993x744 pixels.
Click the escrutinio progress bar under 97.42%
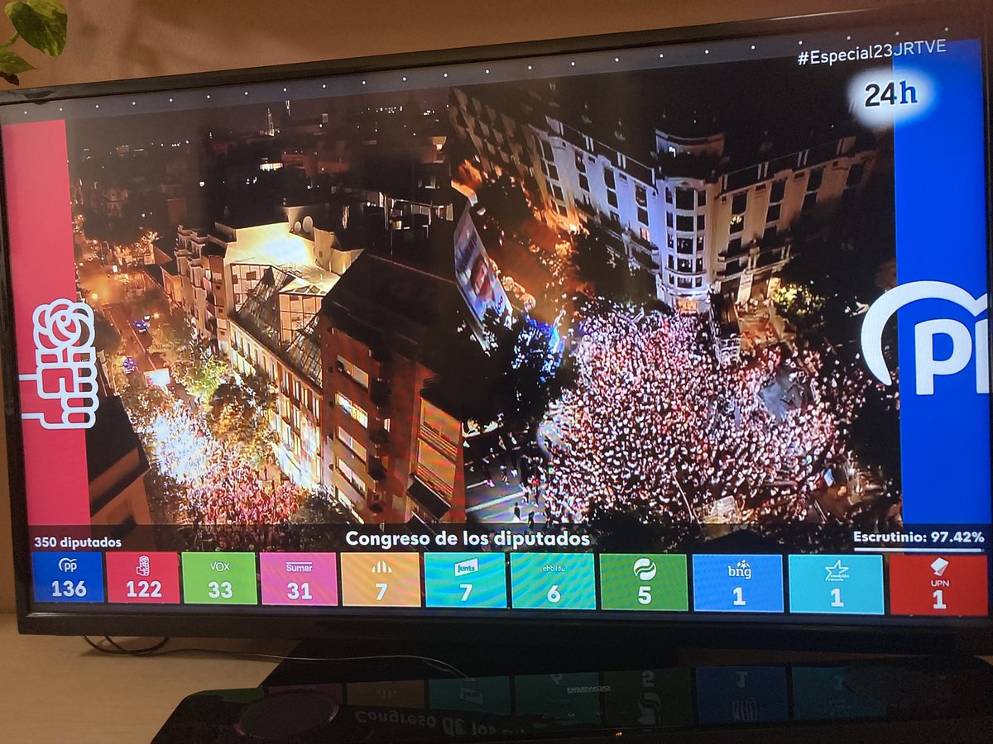[919, 549]
